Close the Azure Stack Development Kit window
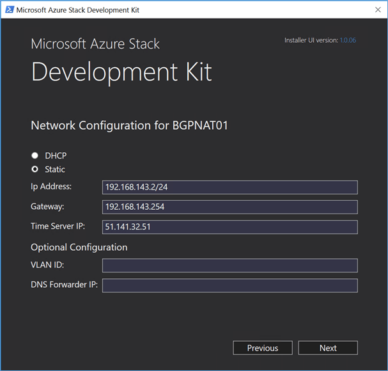The height and width of the screenshot is (371, 388). coord(378,10)
